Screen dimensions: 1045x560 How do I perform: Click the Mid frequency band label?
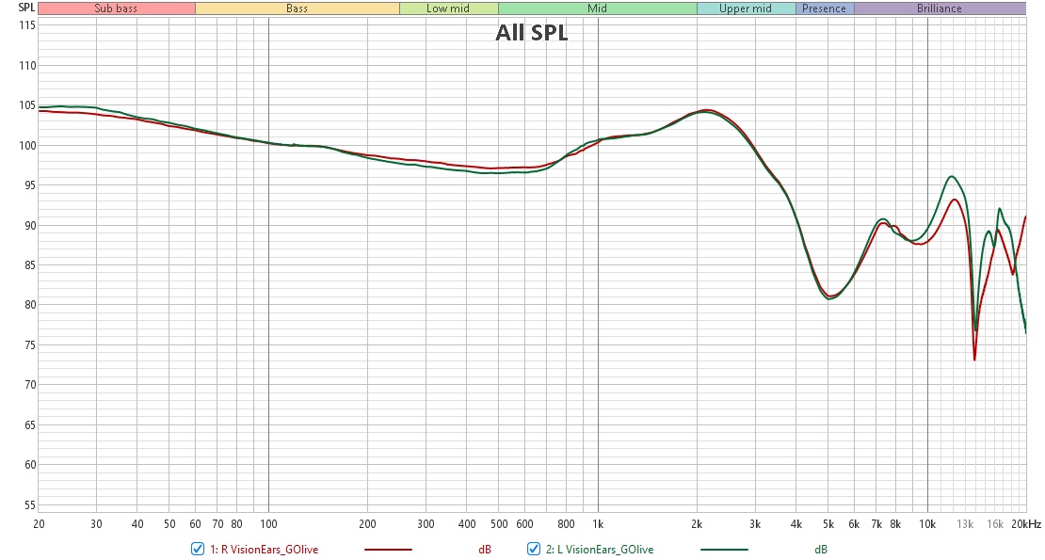click(x=597, y=8)
